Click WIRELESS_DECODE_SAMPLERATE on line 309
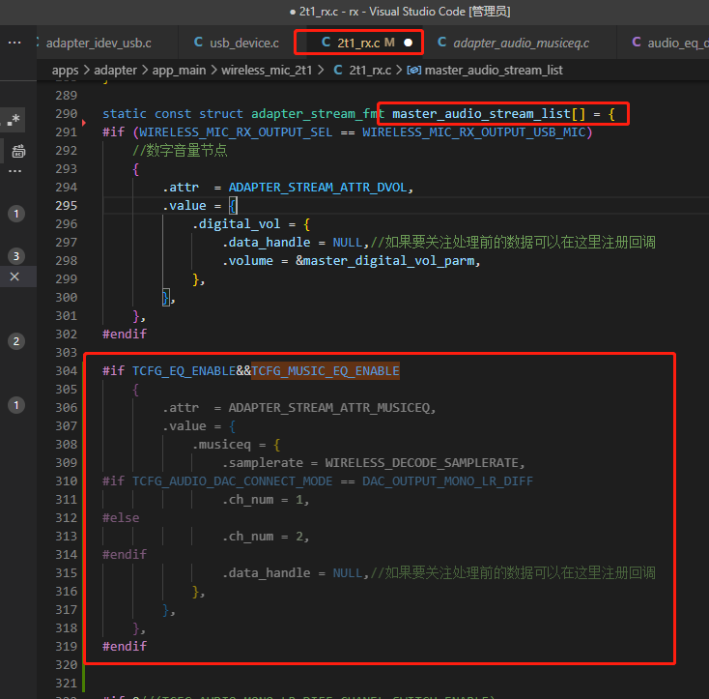Viewport: 709px width, 699px height. point(421,463)
